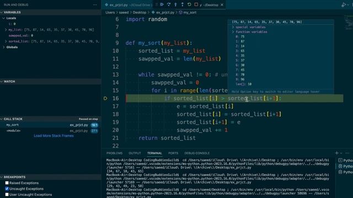Screen dimensions: 353x198
Task: Switch to the DEBUG CONSOLE tab
Action: tap(197, 153)
